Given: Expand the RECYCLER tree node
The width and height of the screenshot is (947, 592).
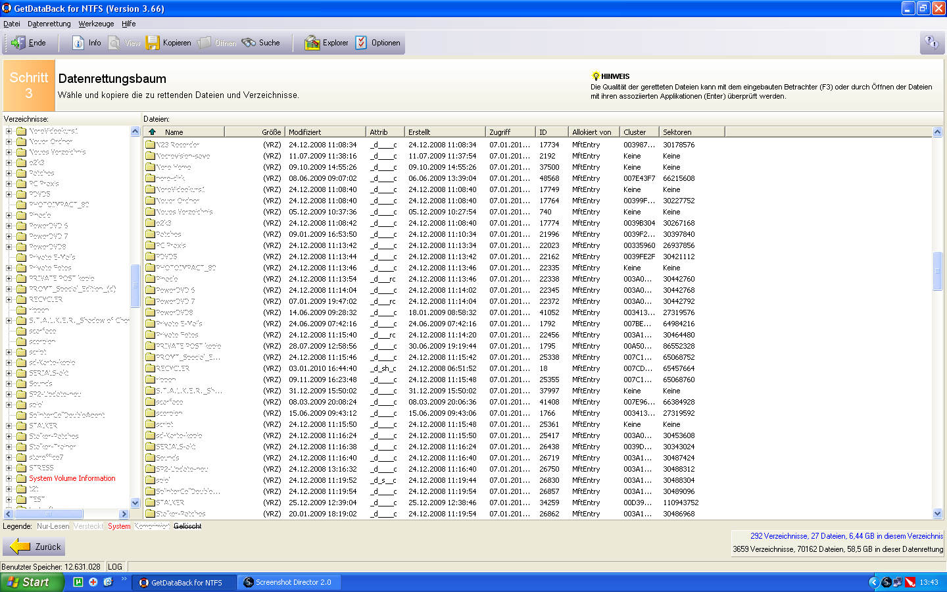Looking at the screenshot, I should click(9, 299).
